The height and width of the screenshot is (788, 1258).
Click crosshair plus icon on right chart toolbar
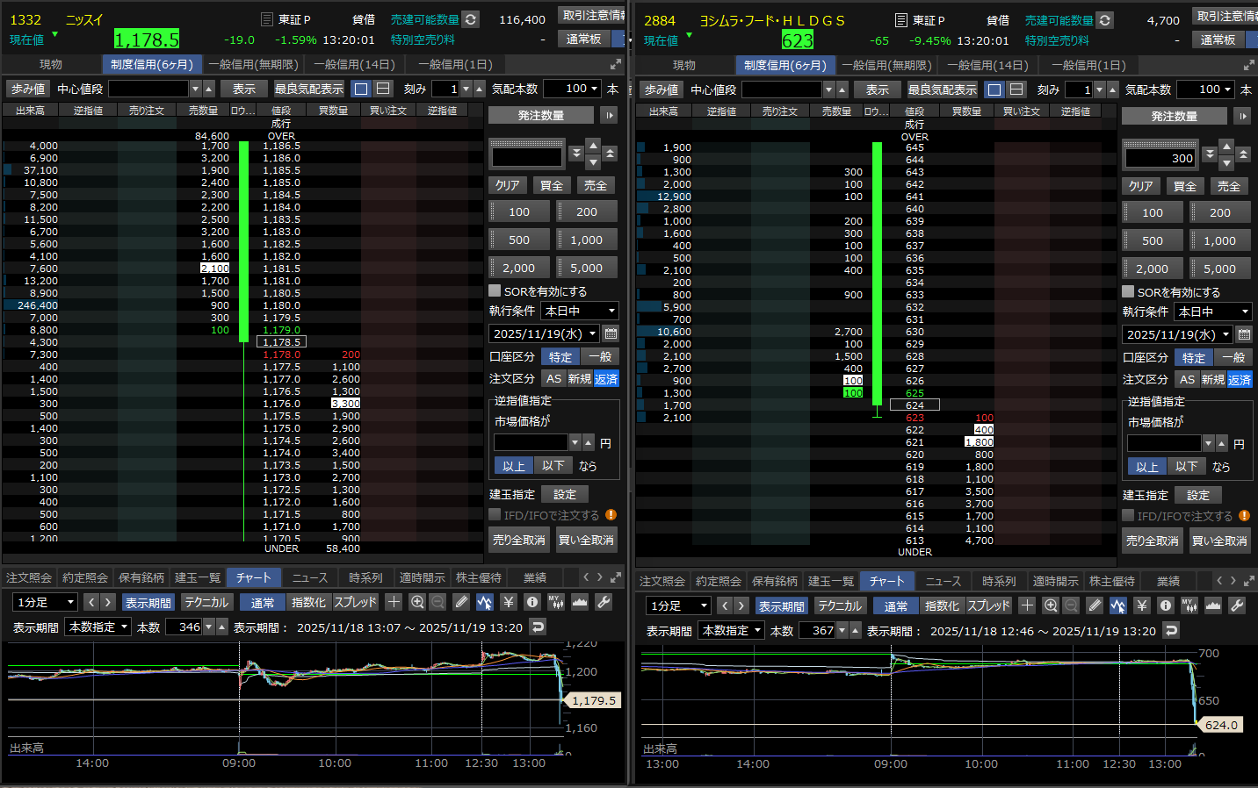(1027, 605)
